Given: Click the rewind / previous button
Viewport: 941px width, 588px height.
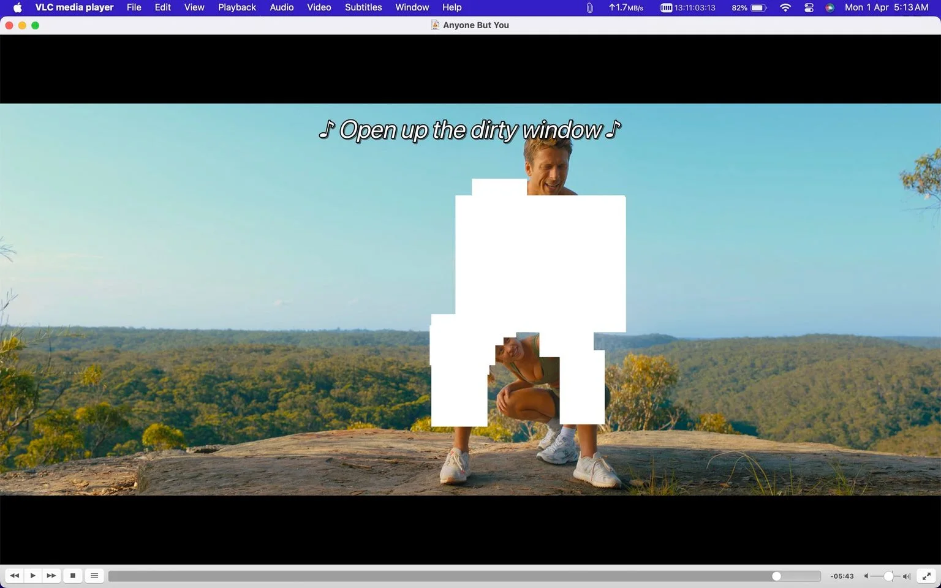Looking at the screenshot, I should (x=14, y=576).
